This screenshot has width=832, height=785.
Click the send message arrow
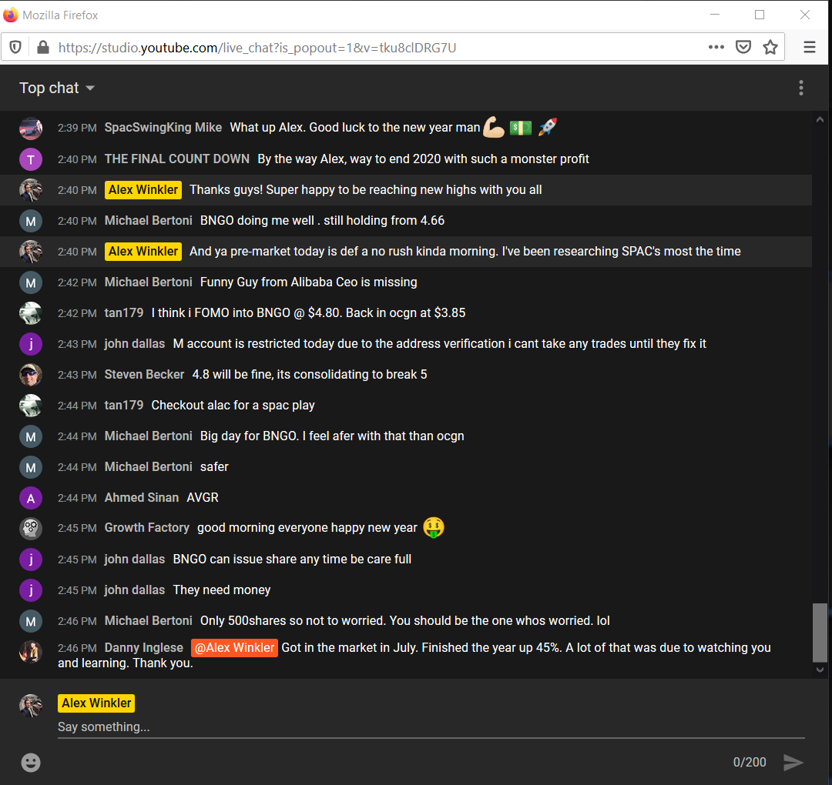(793, 763)
